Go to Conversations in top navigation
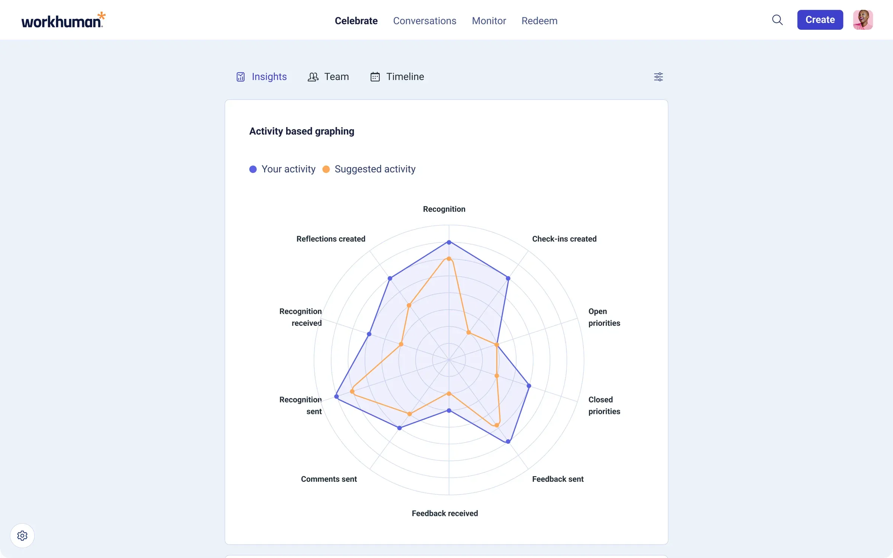This screenshot has width=893, height=558. click(425, 21)
